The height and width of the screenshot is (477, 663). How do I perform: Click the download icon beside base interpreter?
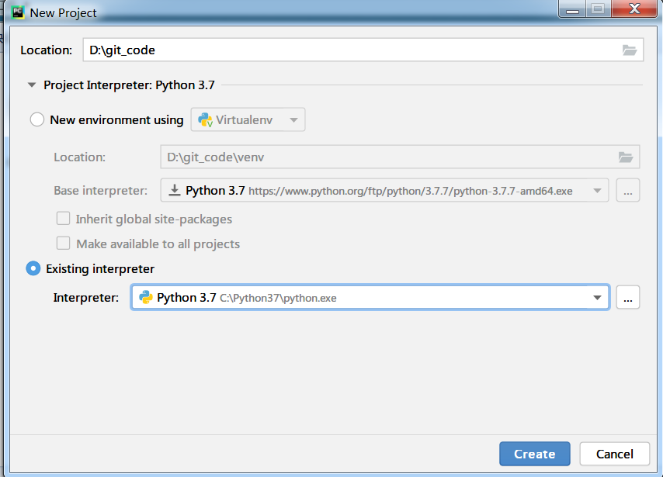coord(175,191)
